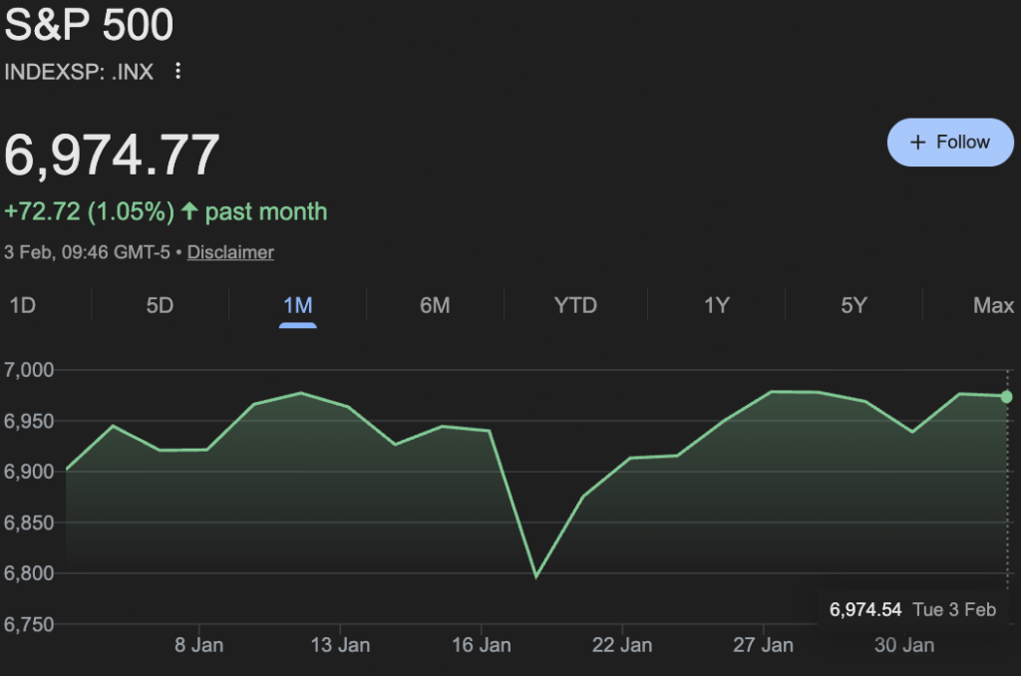Show the Max range chart

coord(993,305)
